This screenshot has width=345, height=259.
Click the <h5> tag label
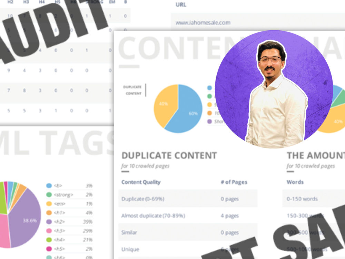[59, 249]
